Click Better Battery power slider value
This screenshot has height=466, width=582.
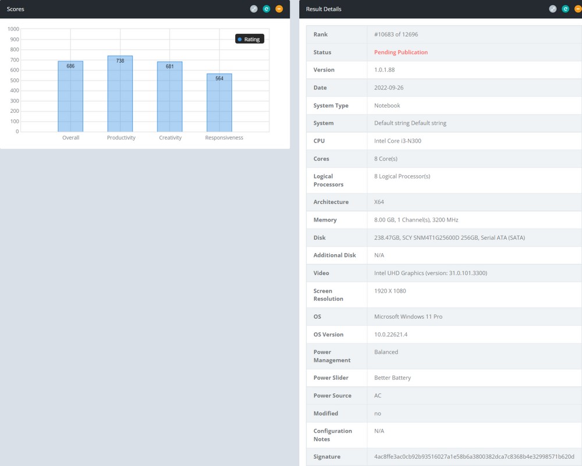[x=392, y=378]
